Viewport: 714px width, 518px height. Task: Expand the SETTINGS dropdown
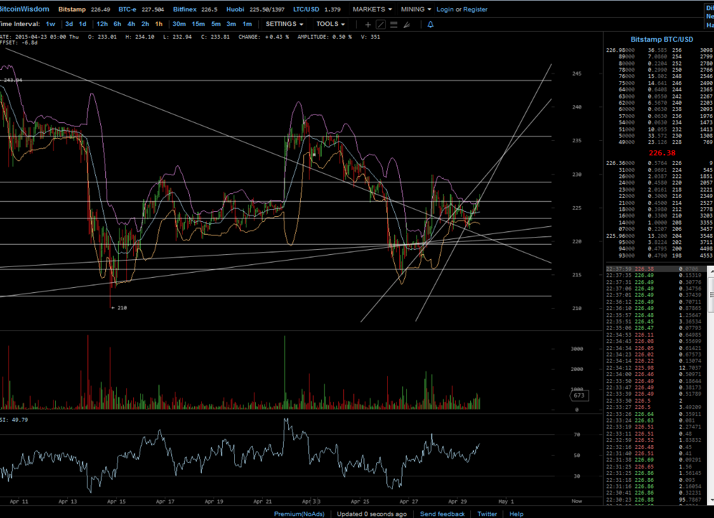tap(284, 24)
